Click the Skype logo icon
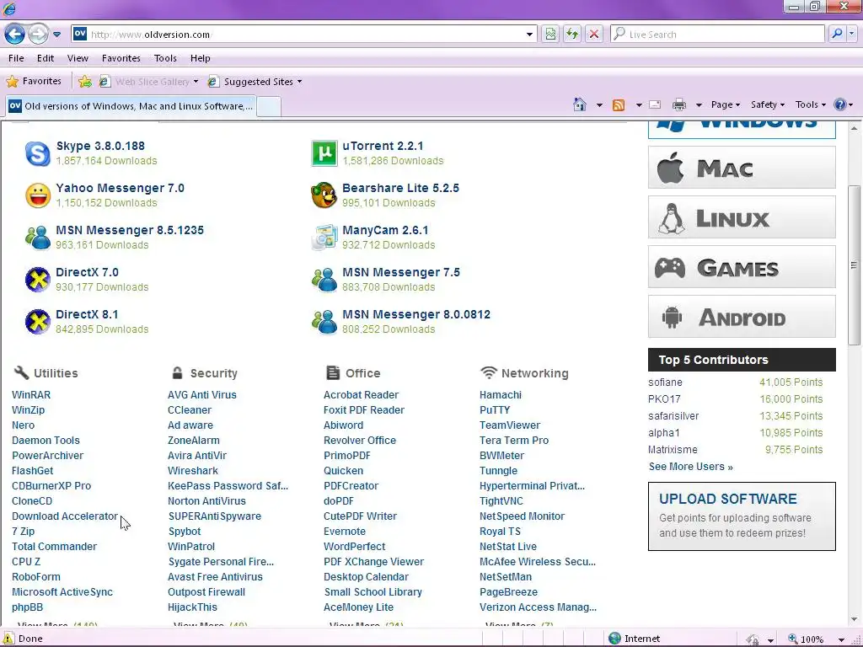Image resolution: width=863 pixels, height=647 pixels. click(x=38, y=153)
